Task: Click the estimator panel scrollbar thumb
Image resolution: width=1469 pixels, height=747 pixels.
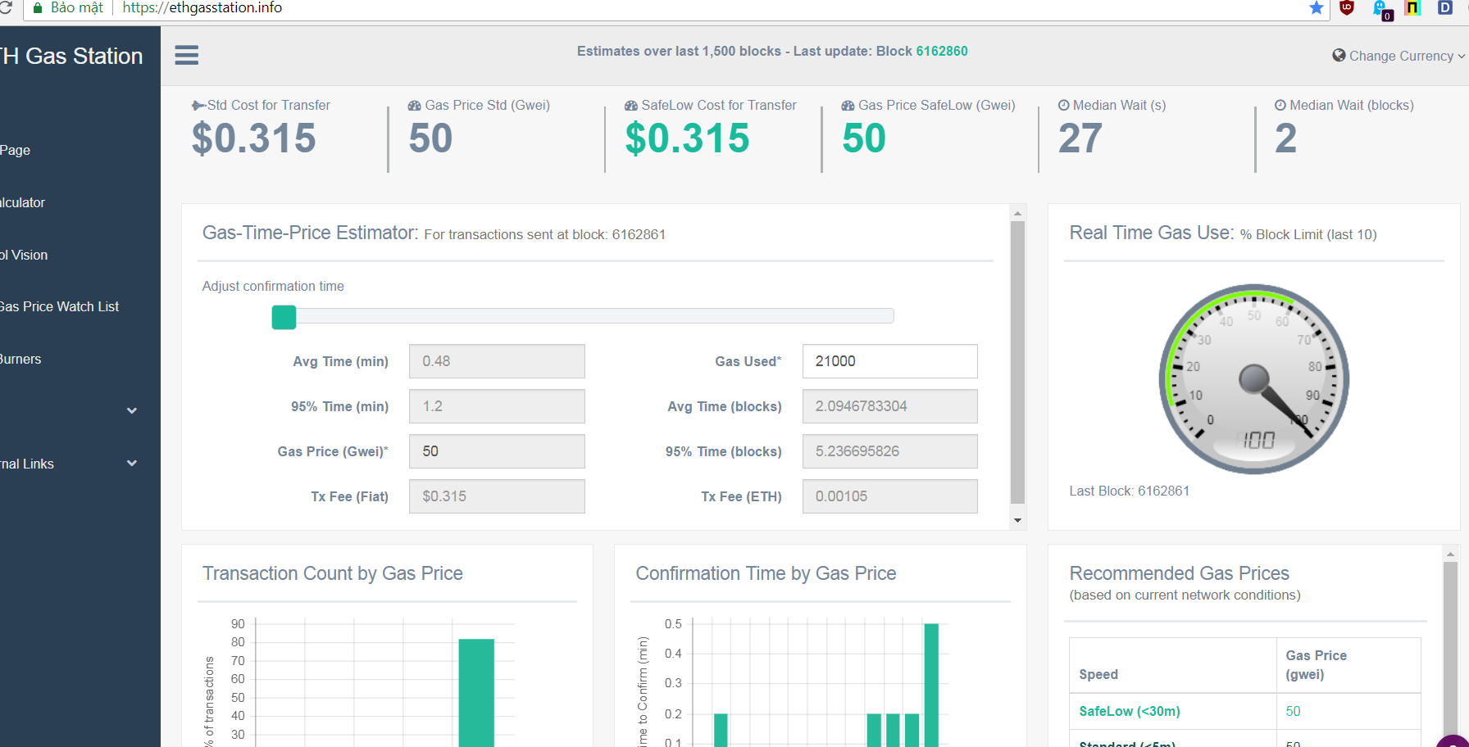Action: coord(1017,362)
